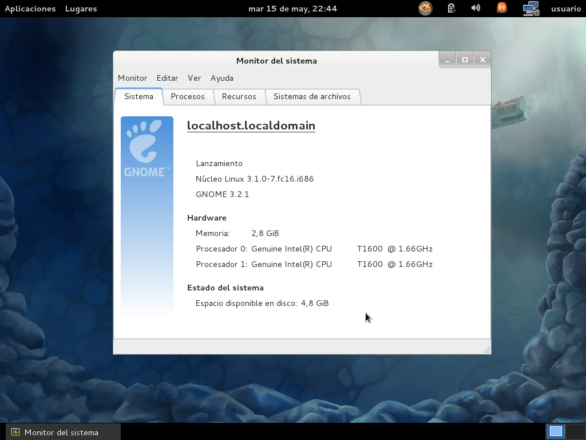The width and height of the screenshot is (586, 440).
Task: Switch to the Procesos tab
Action: point(188,96)
